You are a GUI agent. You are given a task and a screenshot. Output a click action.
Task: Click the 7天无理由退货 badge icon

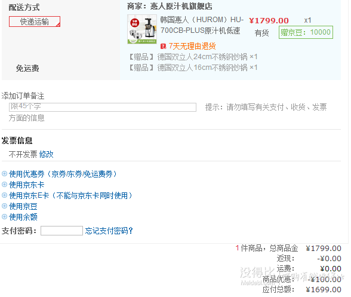click(163, 47)
